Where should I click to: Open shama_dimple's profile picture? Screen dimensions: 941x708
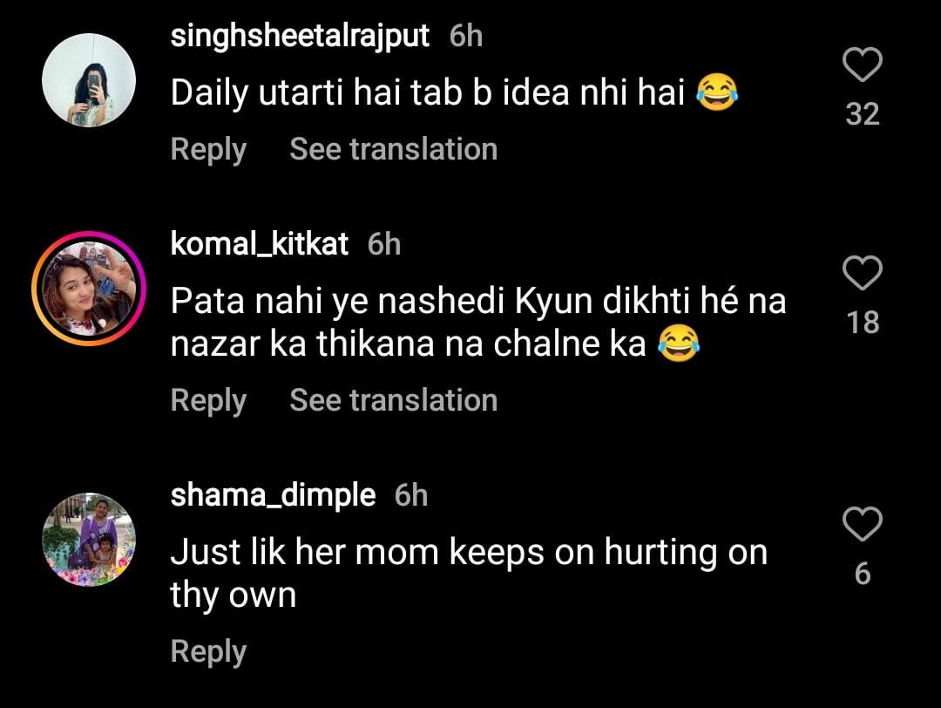[89, 540]
